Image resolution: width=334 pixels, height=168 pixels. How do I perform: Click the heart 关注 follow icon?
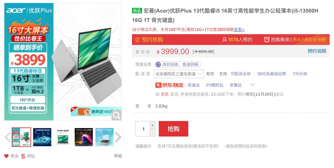click(6, 156)
